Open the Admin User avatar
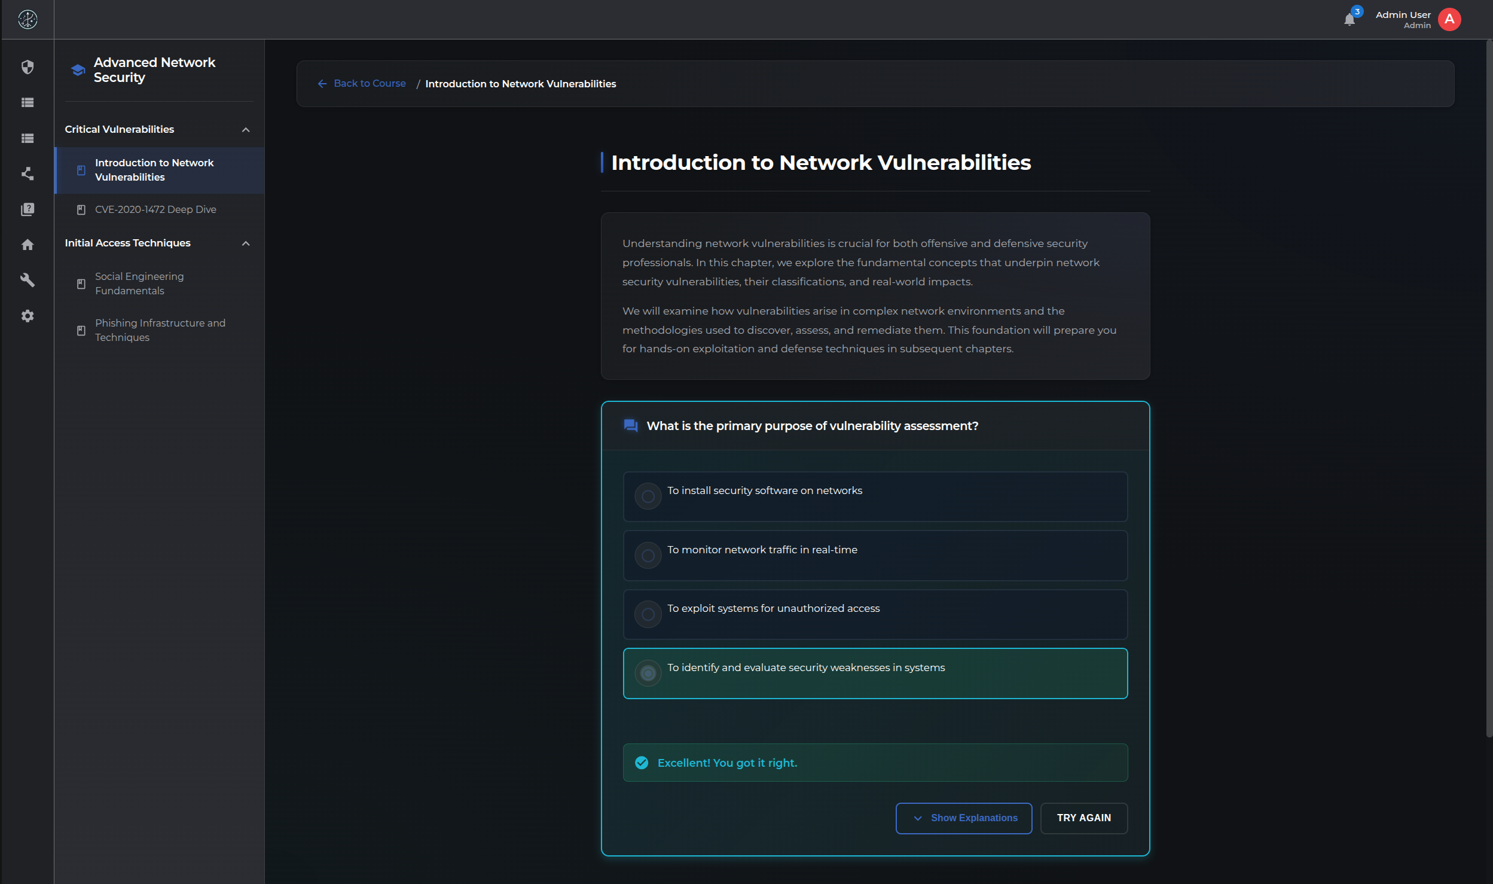 1449,20
